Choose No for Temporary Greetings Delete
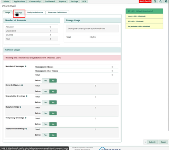 [53, 124]
